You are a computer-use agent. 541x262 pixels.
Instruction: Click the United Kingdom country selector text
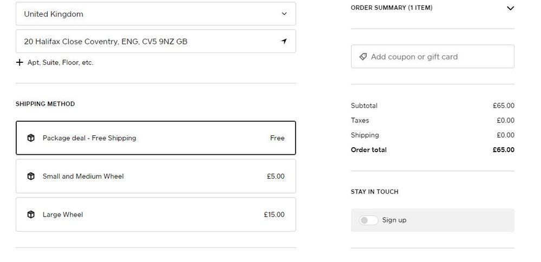point(54,14)
